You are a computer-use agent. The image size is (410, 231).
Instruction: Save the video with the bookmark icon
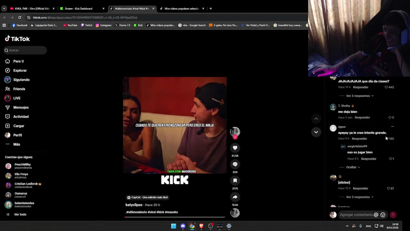(235, 180)
